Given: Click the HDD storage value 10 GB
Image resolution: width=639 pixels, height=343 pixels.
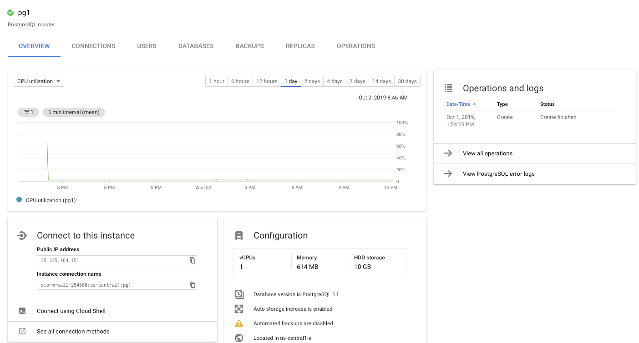Looking at the screenshot, I should point(363,267).
